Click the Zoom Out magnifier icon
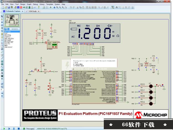This screenshot has height=130, width=173. [60, 7]
